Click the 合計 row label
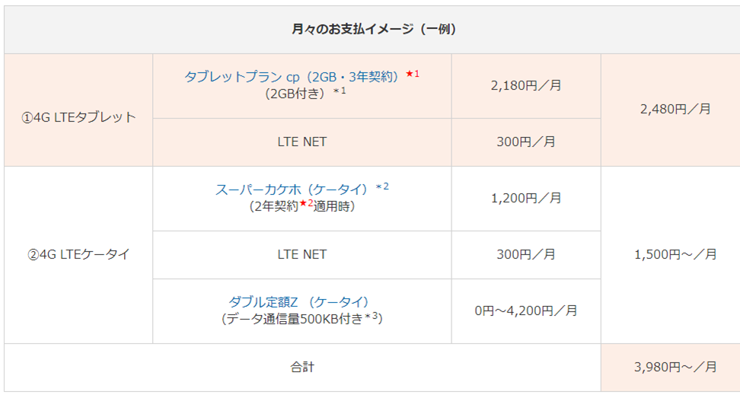The height and width of the screenshot is (398, 740). pos(302,367)
